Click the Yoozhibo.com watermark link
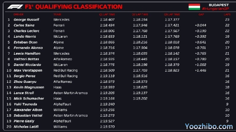Image resolution: width=236 pixels, height=132 pixels. [209, 126]
